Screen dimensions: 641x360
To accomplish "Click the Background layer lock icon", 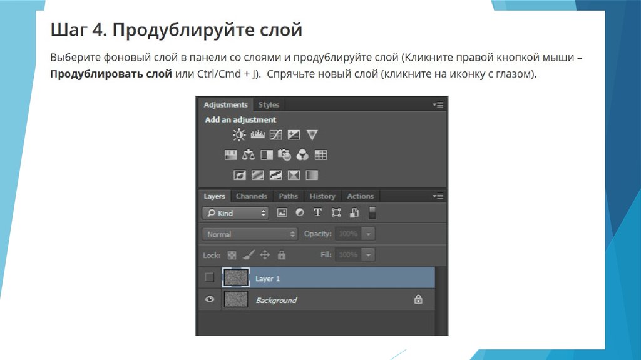I will pyautogui.click(x=418, y=300).
